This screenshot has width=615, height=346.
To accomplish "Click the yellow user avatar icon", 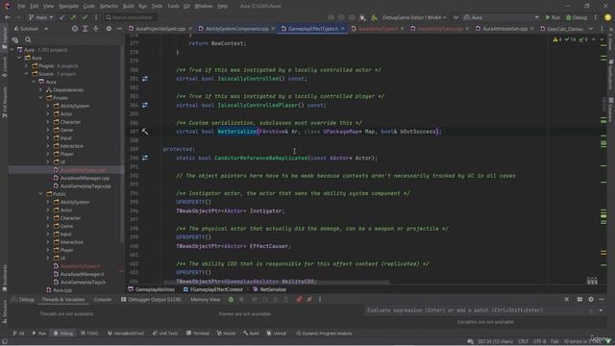I will point(607,17).
